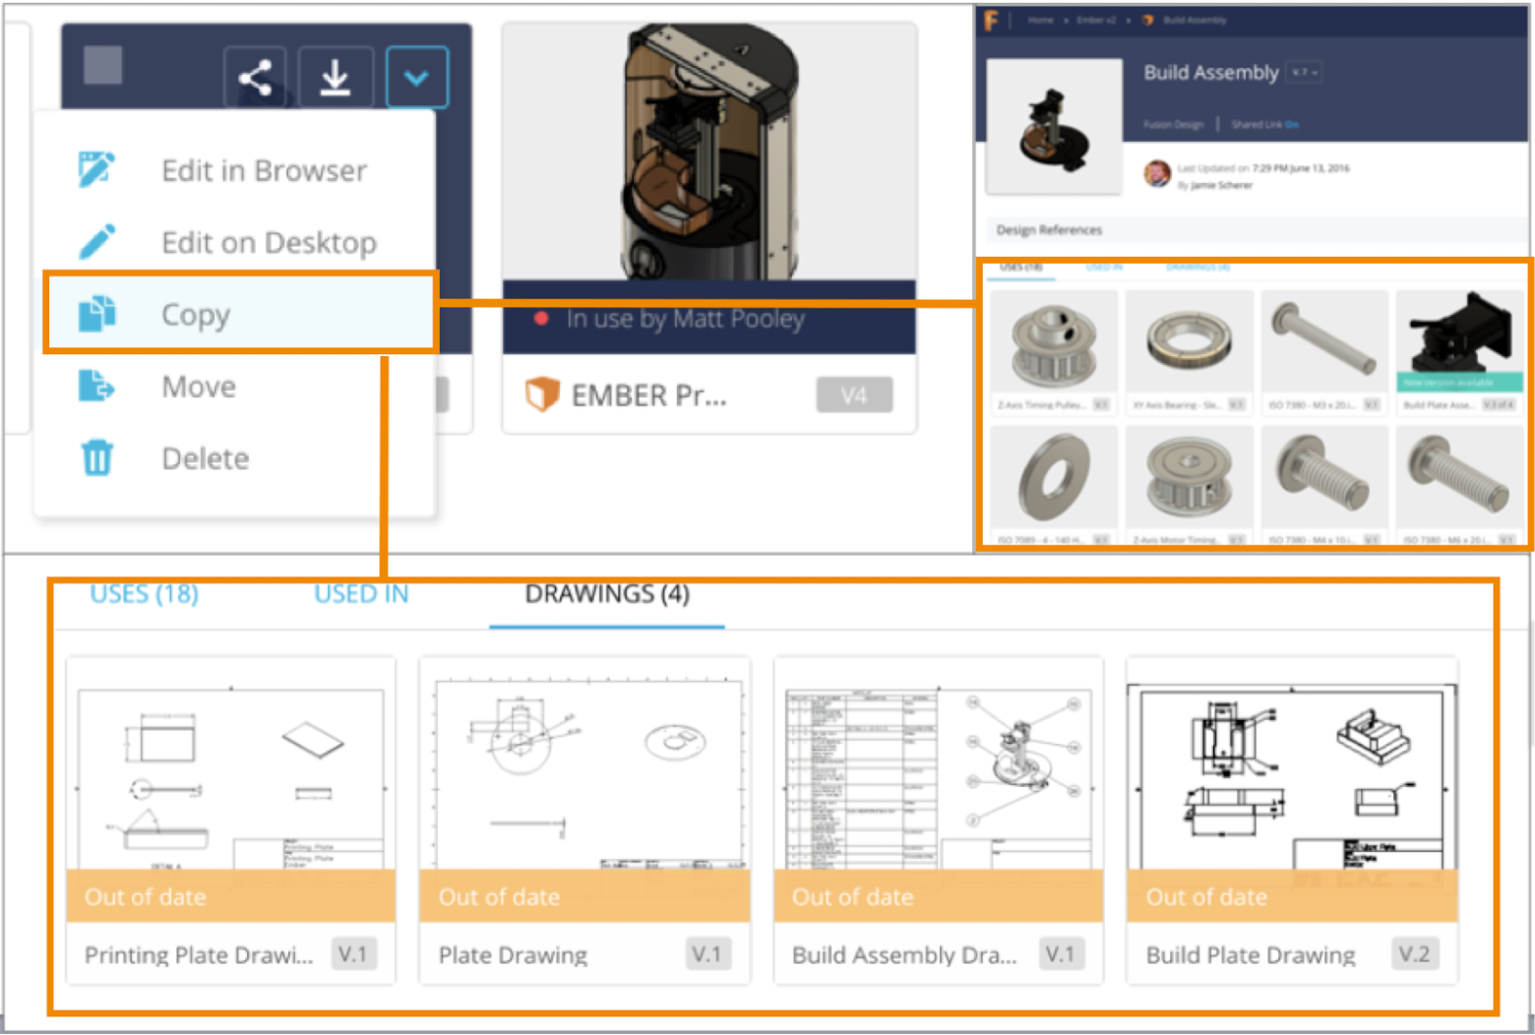Choose Edit on Desktop from the menu

coord(269,242)
